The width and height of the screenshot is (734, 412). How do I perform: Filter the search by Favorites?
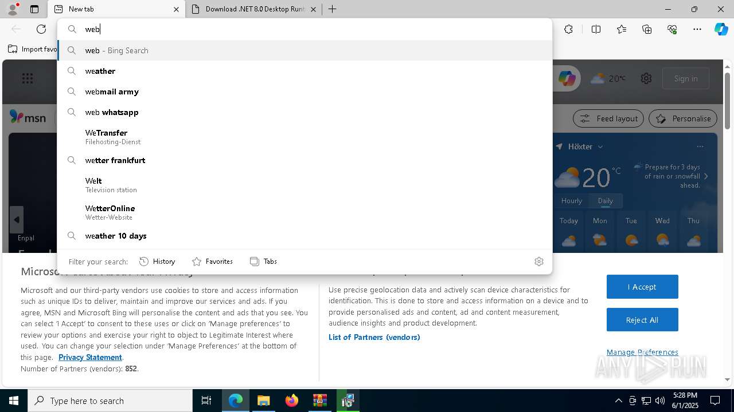(212, 262)
